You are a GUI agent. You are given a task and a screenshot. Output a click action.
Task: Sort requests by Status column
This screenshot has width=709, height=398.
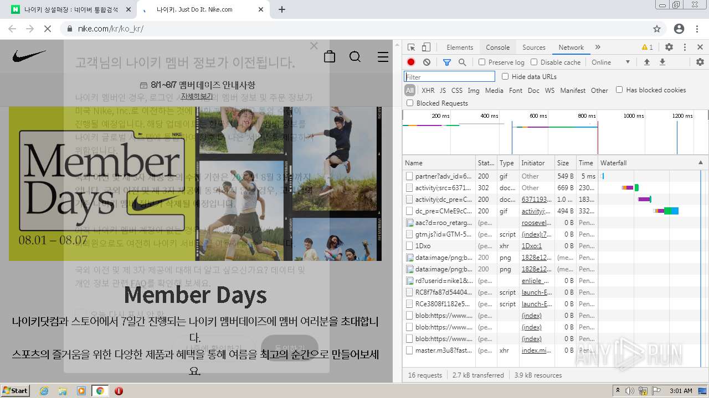pyautogui.click(x=486, y=163)
